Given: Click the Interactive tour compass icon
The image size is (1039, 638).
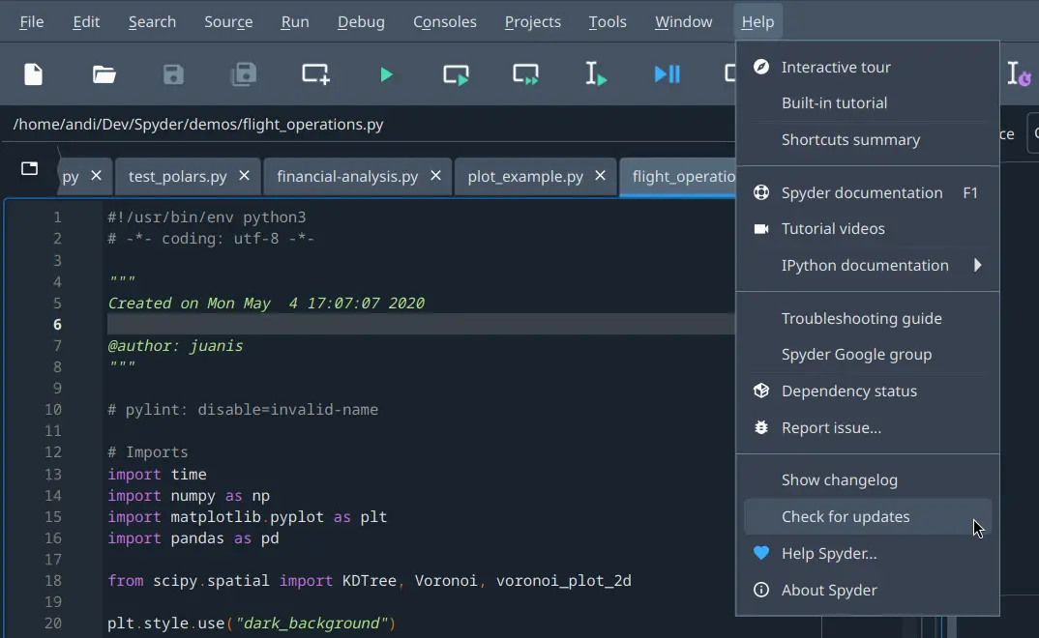Looking at the screenshot, I should pos(761,66).
